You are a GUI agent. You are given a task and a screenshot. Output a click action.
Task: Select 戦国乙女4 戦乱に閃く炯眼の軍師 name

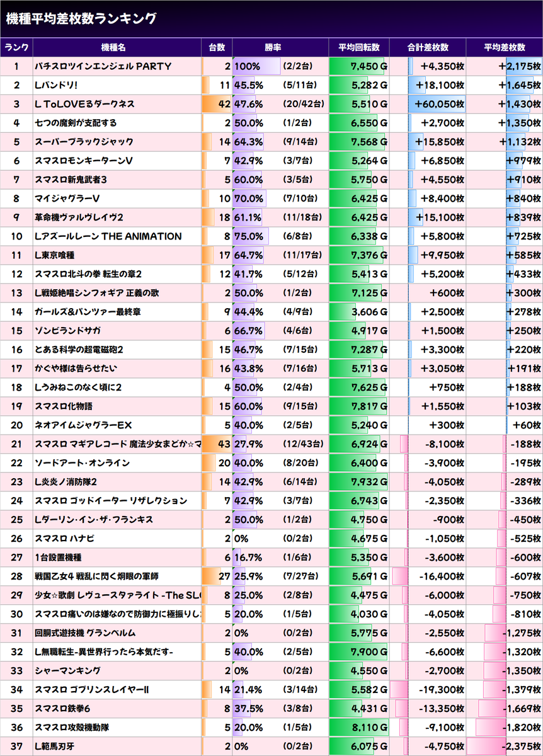pos(96,576)
